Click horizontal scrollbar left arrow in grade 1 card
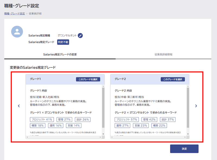Image resolution: width=217 pixels, height=160 pixels. (27, 137)
